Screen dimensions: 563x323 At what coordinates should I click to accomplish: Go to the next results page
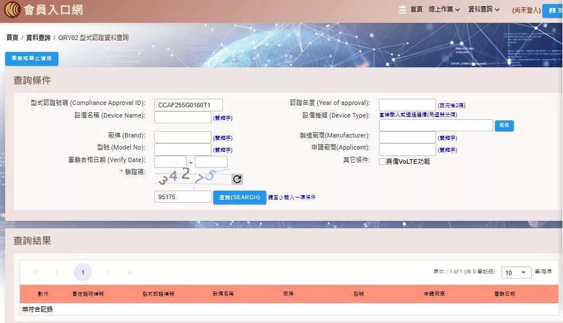tap(109, 273)
